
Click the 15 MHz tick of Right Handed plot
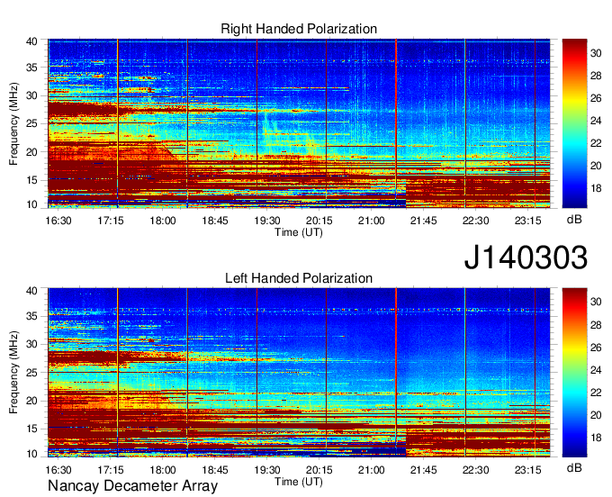(x=31, y=180)
